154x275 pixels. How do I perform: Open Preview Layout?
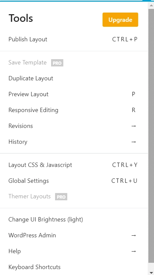[x=74, y=94]
